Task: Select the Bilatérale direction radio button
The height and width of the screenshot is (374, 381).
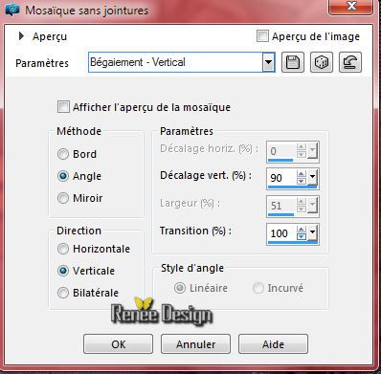Action: [x=63, y=293]
